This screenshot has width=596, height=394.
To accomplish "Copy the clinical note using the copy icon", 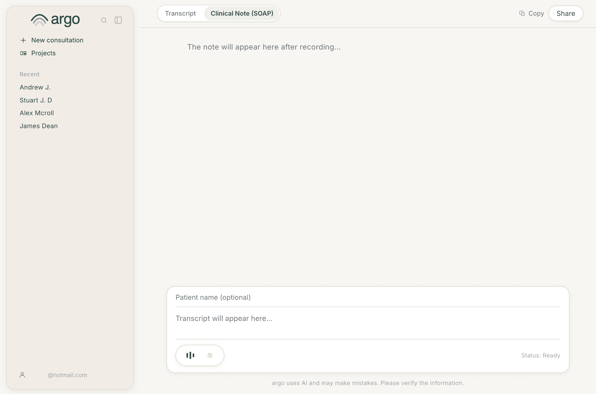I will (522, 13).
